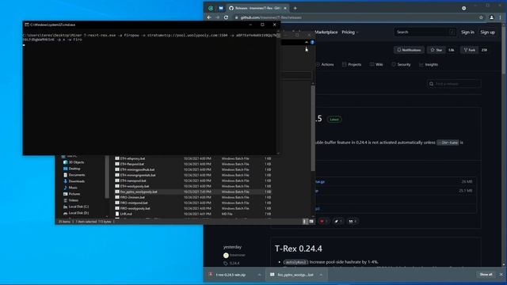Image resolution: width=507 pixels, height=285 pixels.
Task: Click the Chrome media control icon in tab strip
Action: coord(464,8)
